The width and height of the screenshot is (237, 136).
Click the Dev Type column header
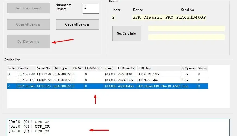coord(62,68)
